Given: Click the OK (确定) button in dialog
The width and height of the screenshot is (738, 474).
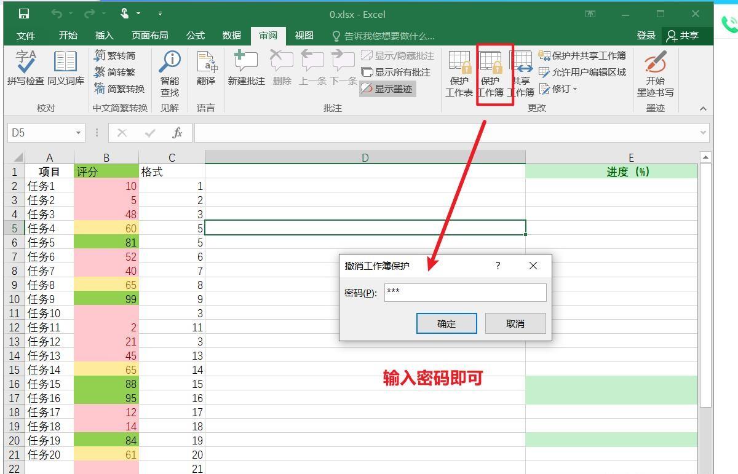Looking at the screenshot, I should [446, 323].
